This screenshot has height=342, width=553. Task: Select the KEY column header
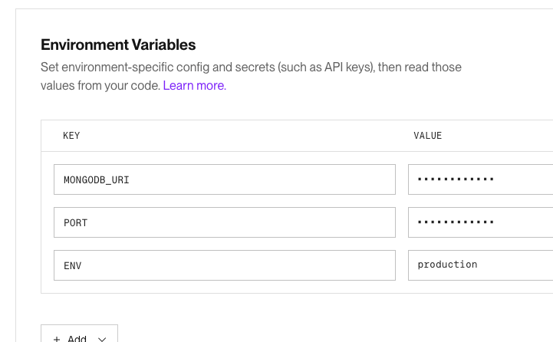click(71, 136)
